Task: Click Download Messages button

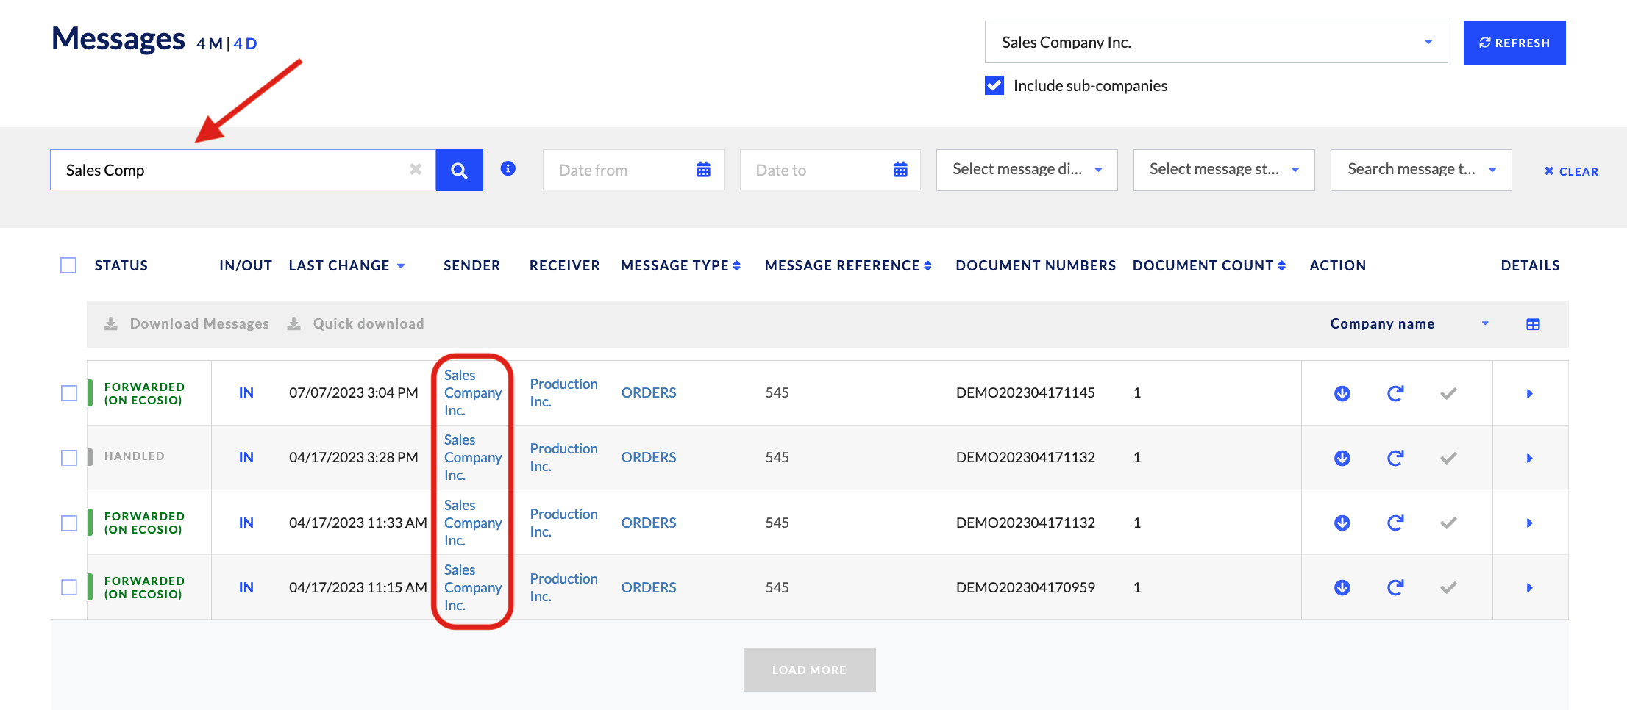Action: click(187, 324)
